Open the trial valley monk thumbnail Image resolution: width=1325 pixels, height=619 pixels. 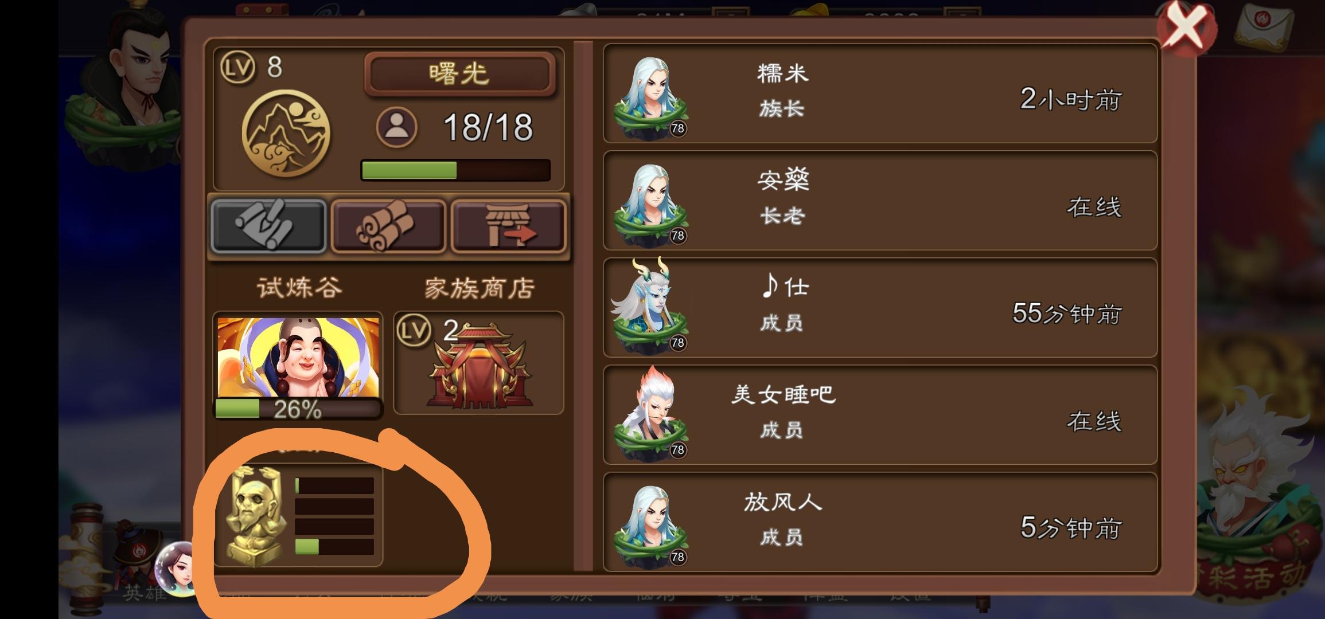[x=298, y=357]
